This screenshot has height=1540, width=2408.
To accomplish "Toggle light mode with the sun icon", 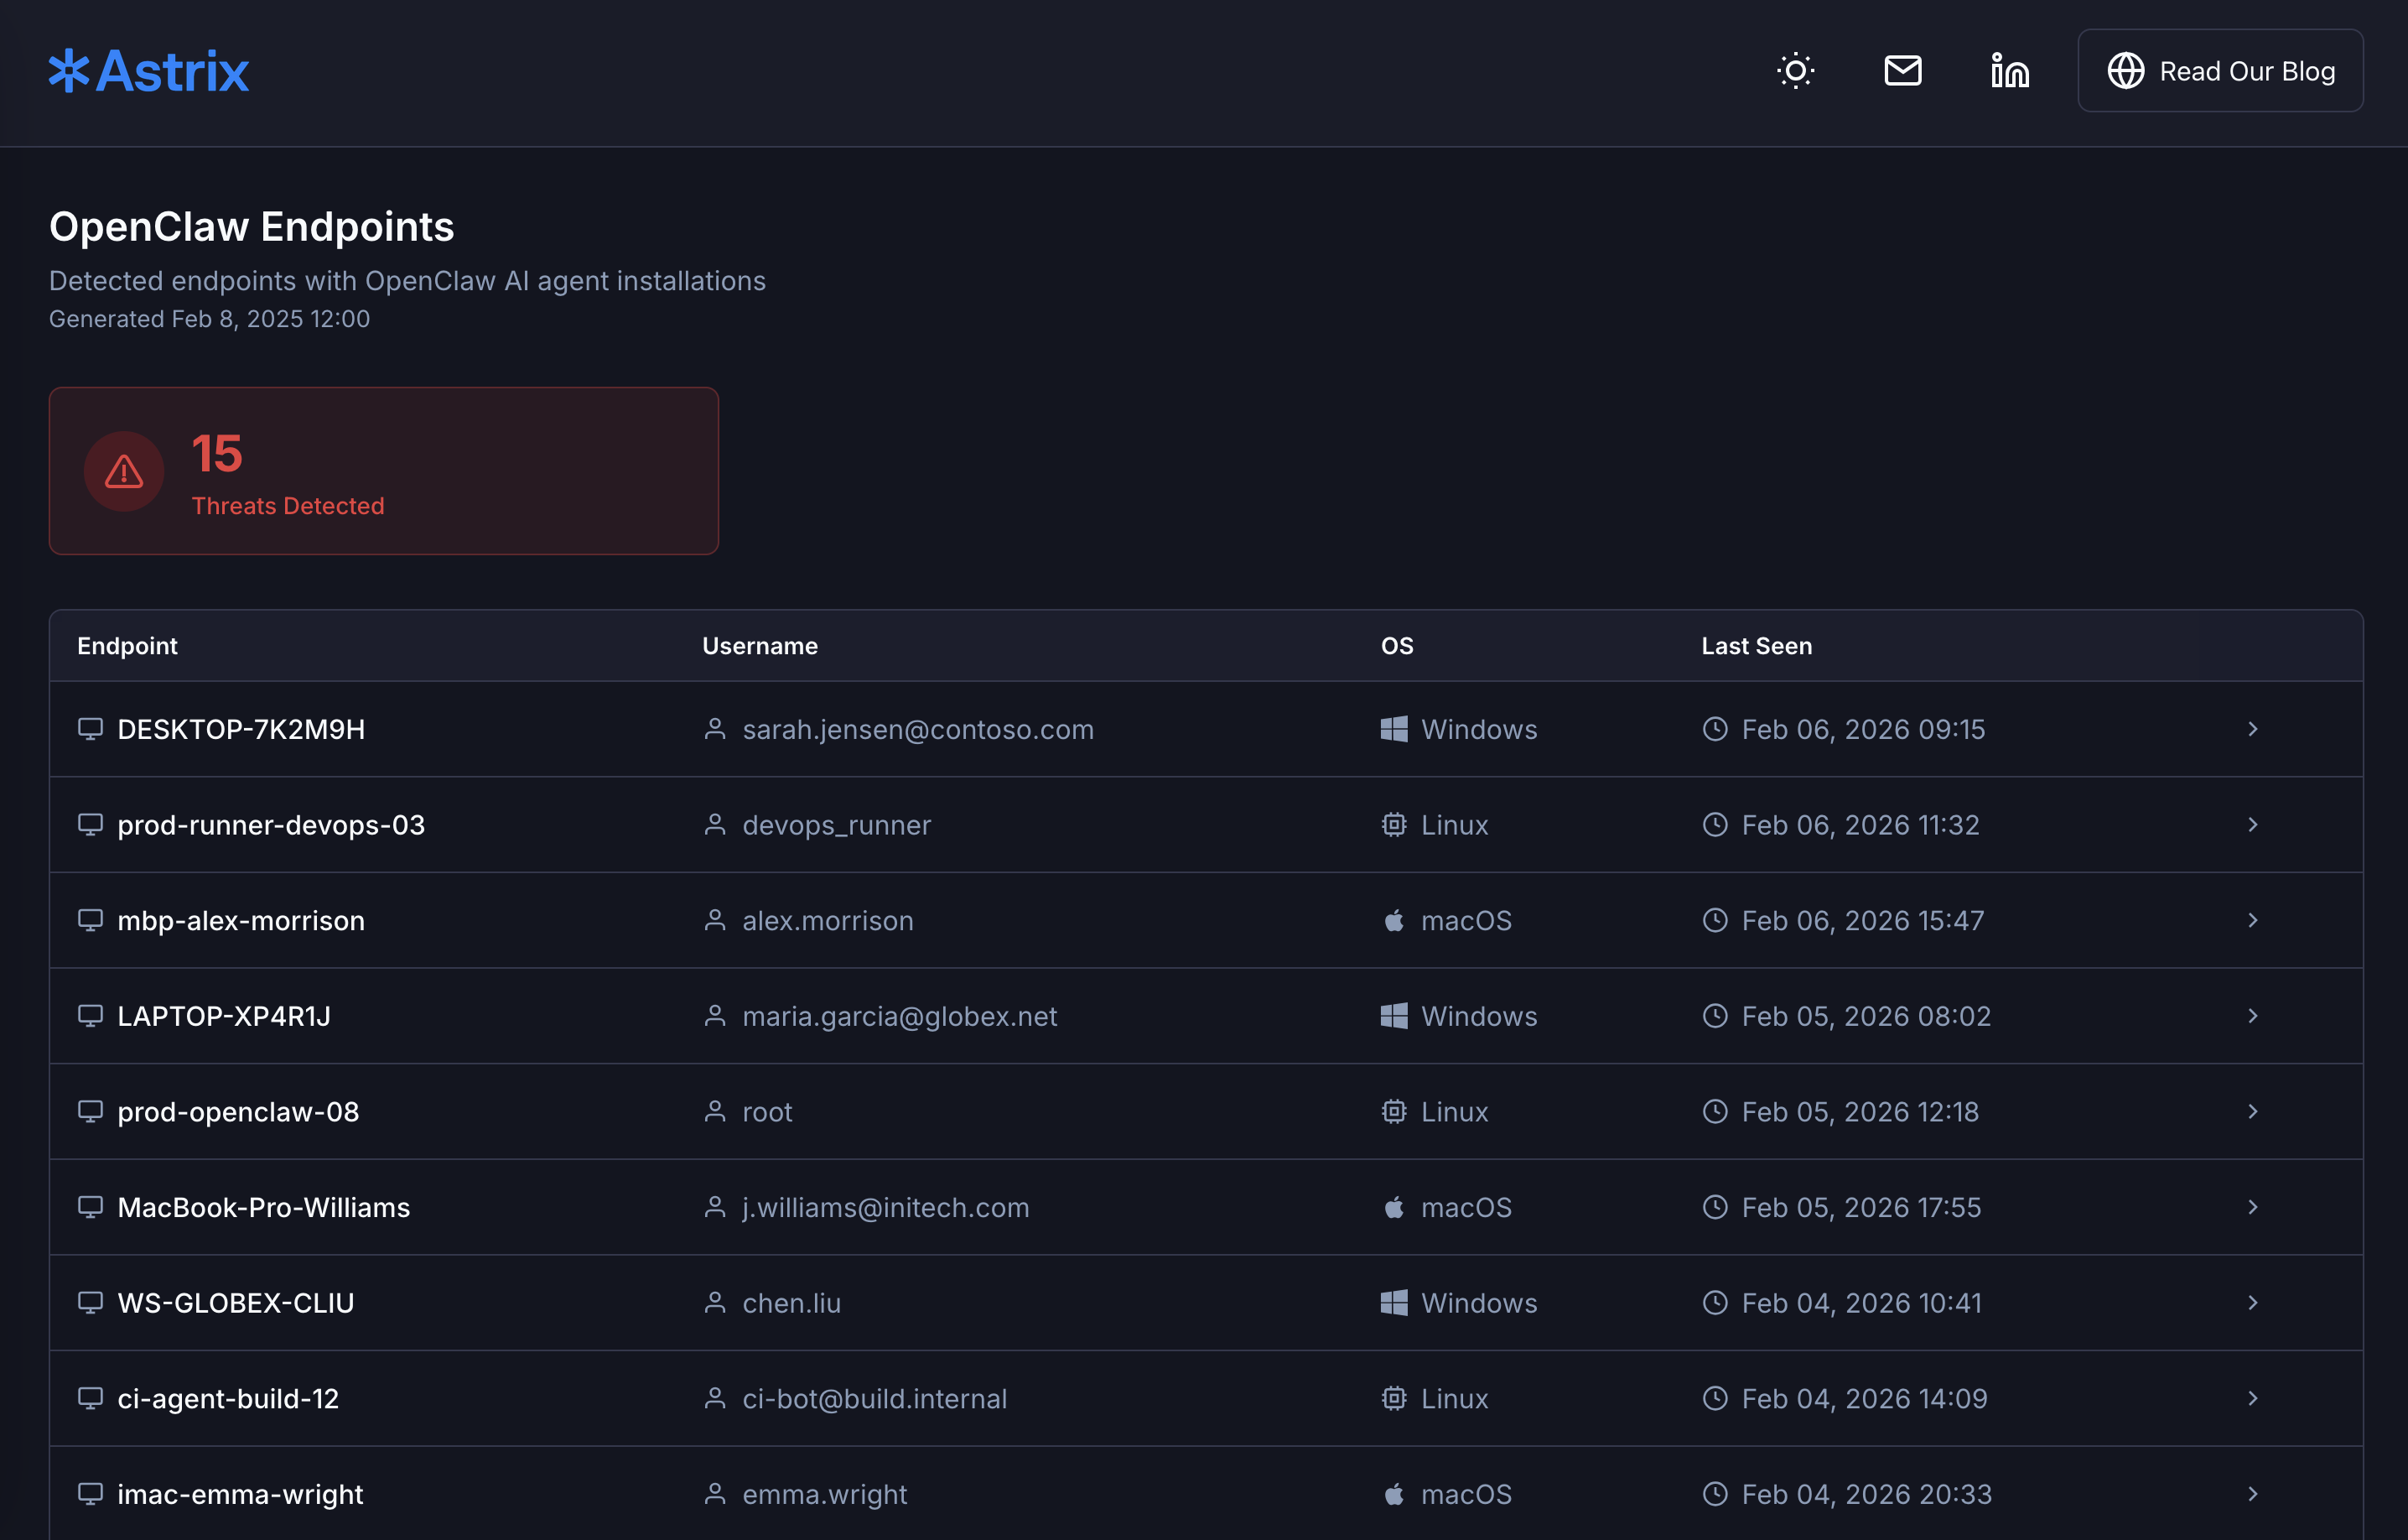I will pos(1795,70).
